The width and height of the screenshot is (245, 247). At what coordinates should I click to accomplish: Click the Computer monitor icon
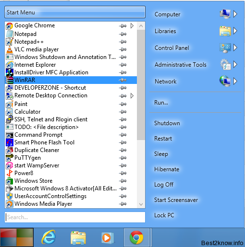(225, 14)
